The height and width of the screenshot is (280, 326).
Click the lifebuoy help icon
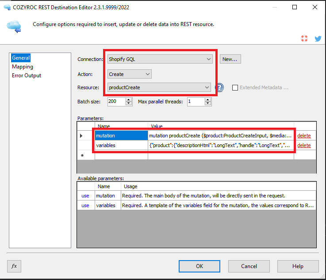[x=304, y=38]
